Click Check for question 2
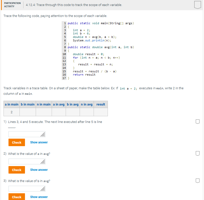 tap(16, 170)
